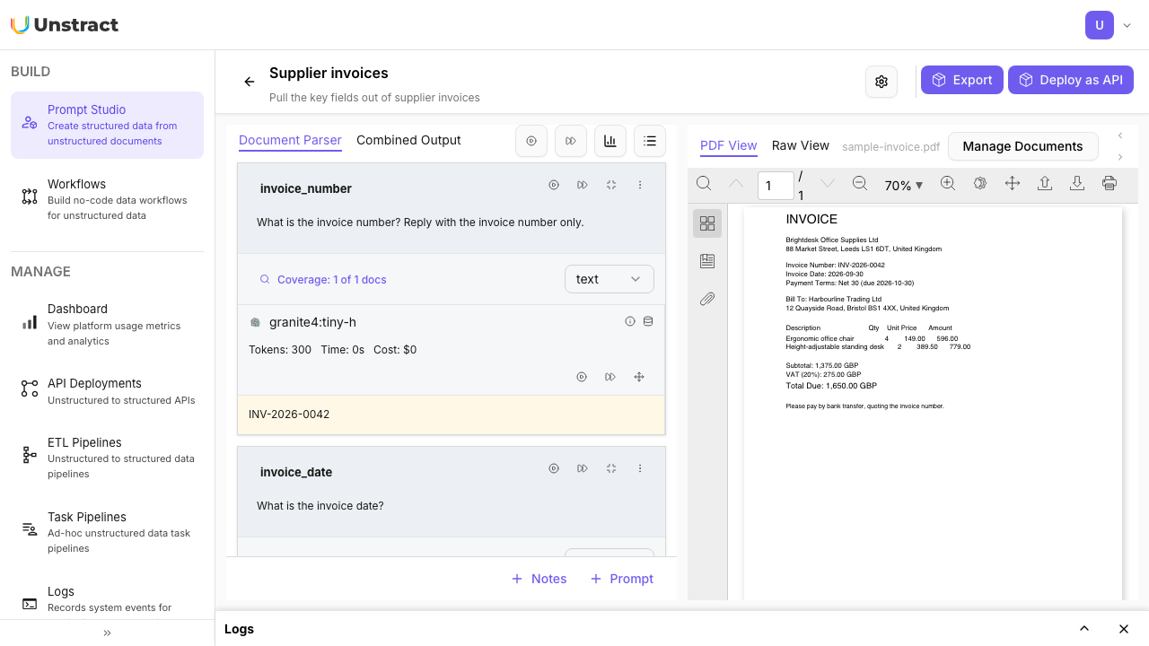The width and height of the screenshot is (1149, 646).
Task: Zoom out of the PDF
Action: click(x=859, y=183)
